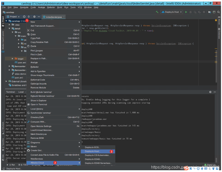Open Structure side tool window
Screen dimensions: 222x172
(3, 128)
